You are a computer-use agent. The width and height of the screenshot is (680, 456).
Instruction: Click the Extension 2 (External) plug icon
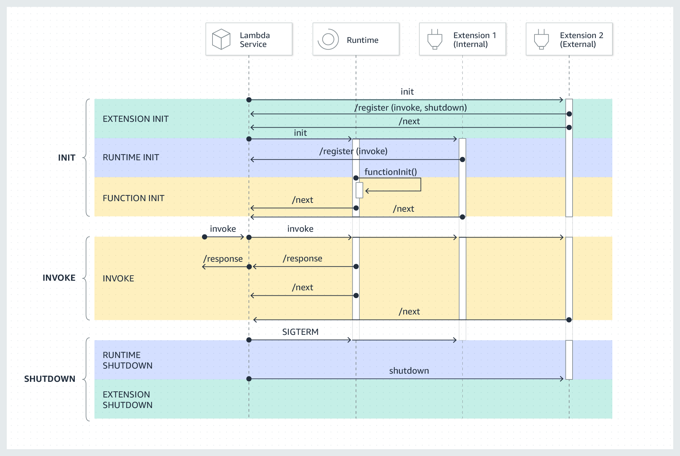[541, 38]
